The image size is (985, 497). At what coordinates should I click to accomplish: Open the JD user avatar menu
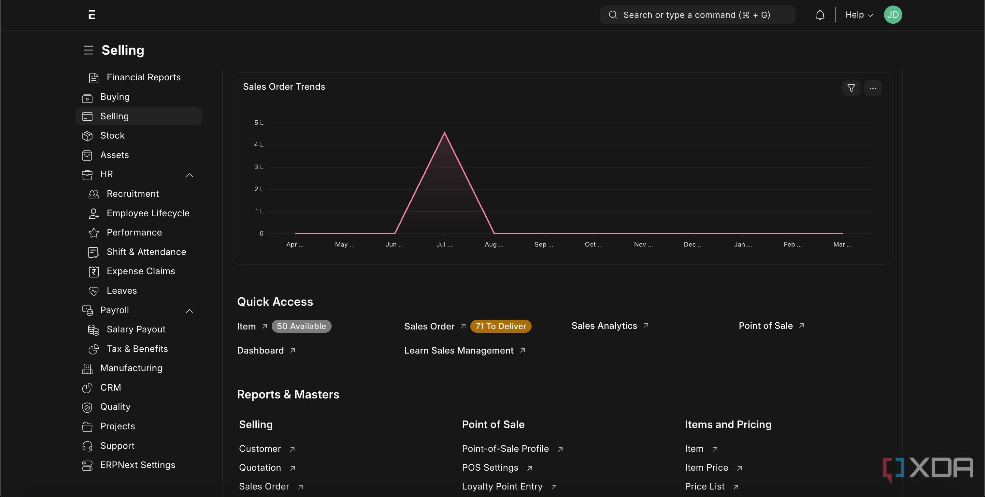893,15
